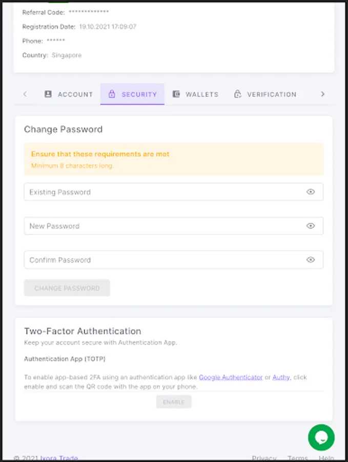Reveal the New Password text

[311, 226]
